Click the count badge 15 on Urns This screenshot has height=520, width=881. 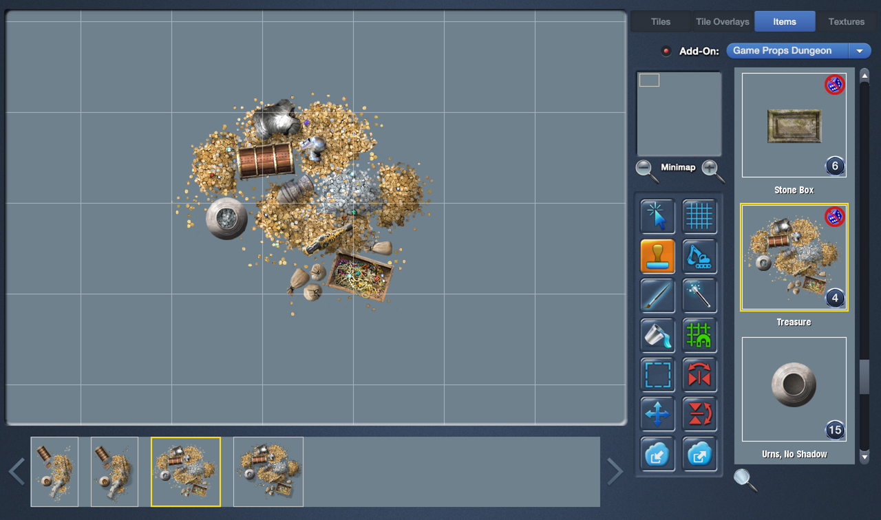(x=835, y=430)
